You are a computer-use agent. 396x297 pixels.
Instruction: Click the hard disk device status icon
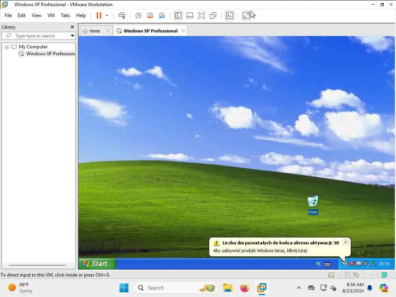click(x=331, y=275)
